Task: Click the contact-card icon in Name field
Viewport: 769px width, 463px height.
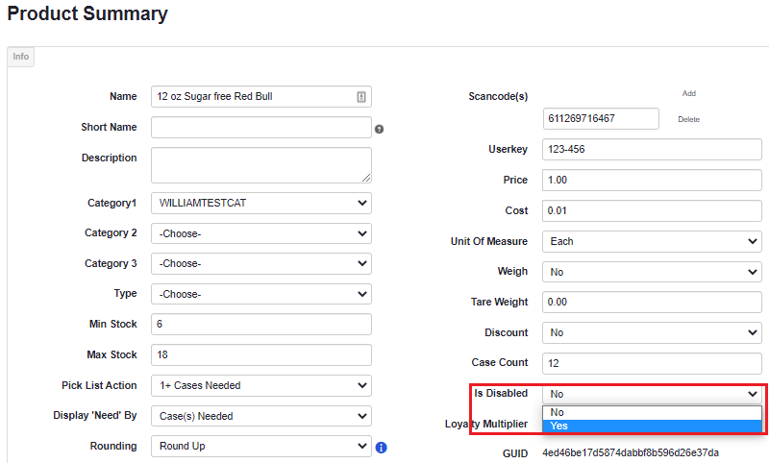Action: 361,97
